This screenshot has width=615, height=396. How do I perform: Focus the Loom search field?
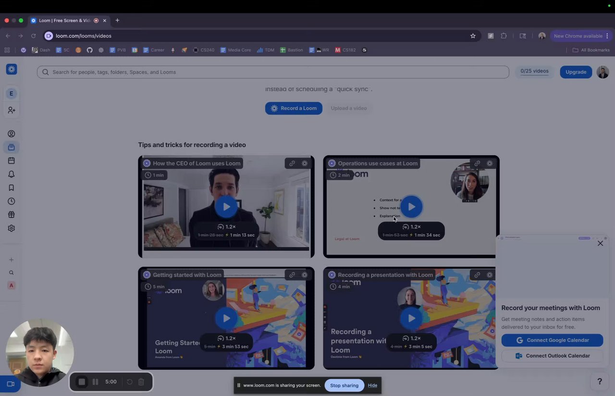273,72
